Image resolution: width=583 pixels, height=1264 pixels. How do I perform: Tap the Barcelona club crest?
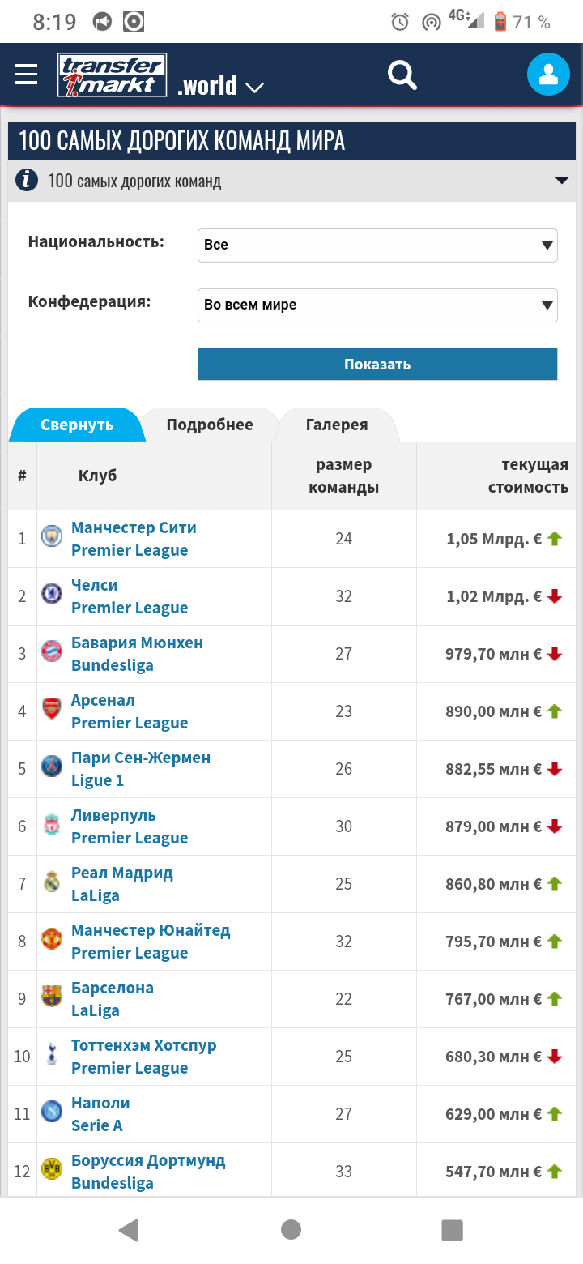pyautogui.click(x=52, y=997)
